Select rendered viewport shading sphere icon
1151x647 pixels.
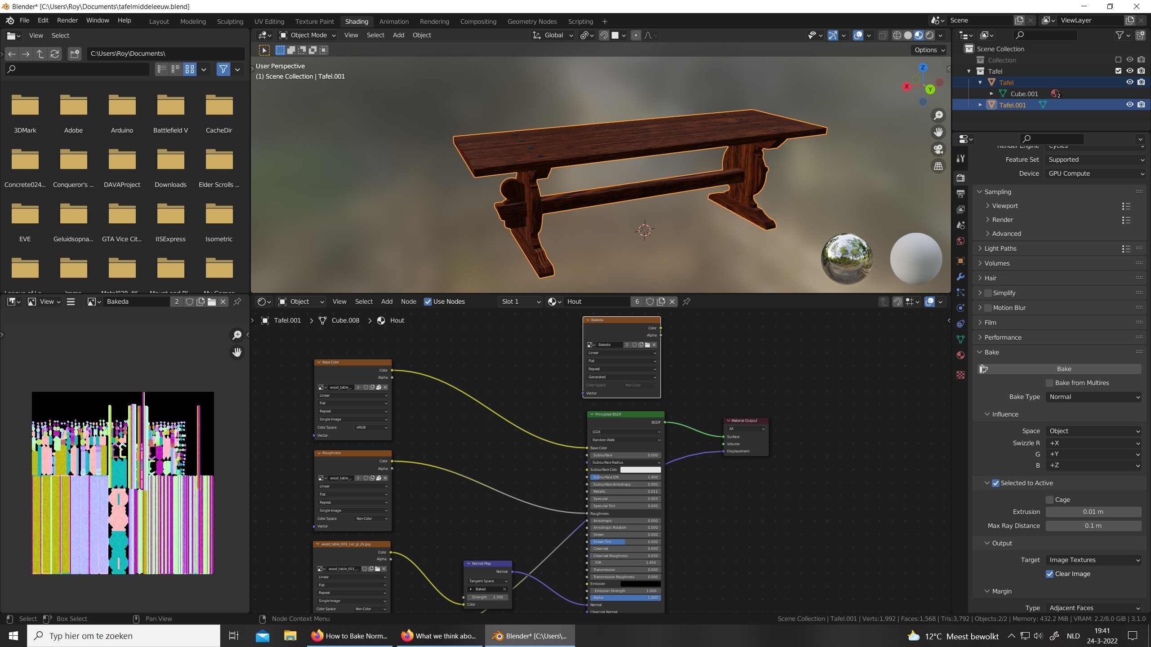tap(930, 35)
